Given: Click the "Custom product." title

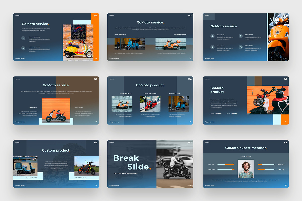Looking at the screenshot, I should 56,150.
